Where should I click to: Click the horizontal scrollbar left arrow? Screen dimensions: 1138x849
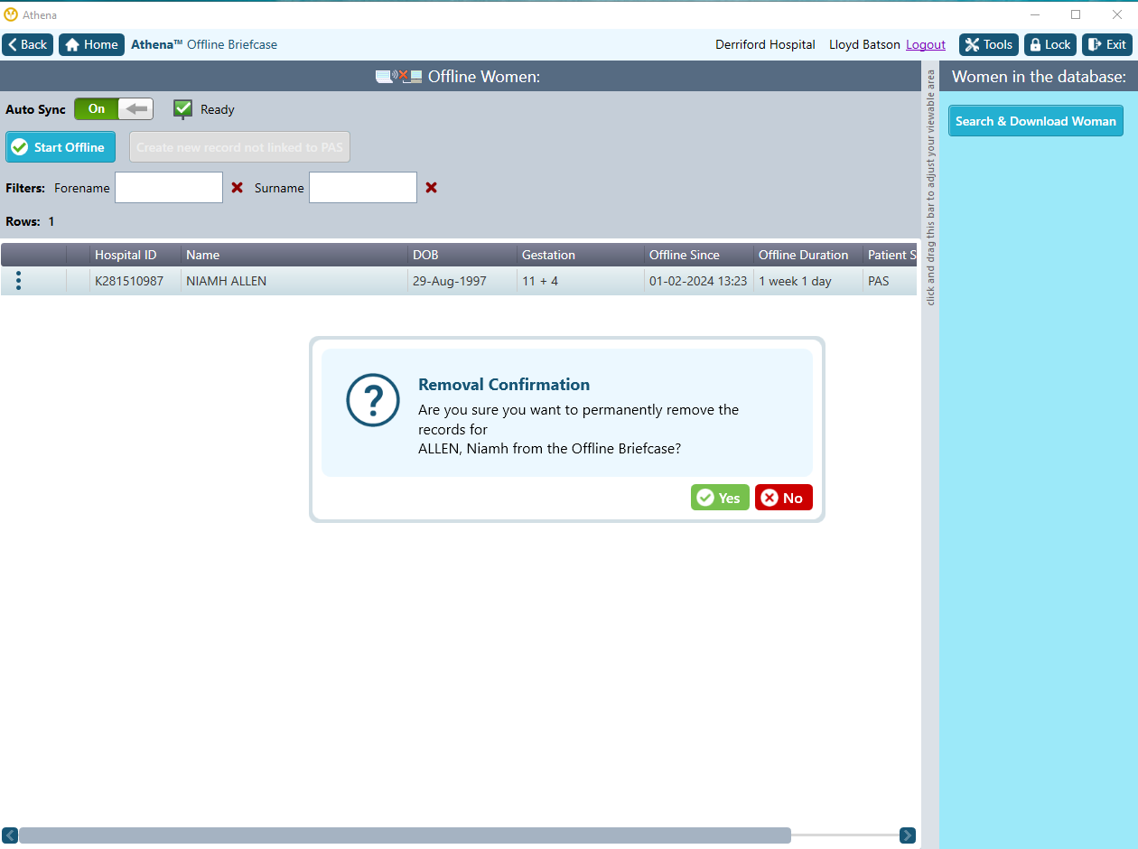(x=10, y=835)
